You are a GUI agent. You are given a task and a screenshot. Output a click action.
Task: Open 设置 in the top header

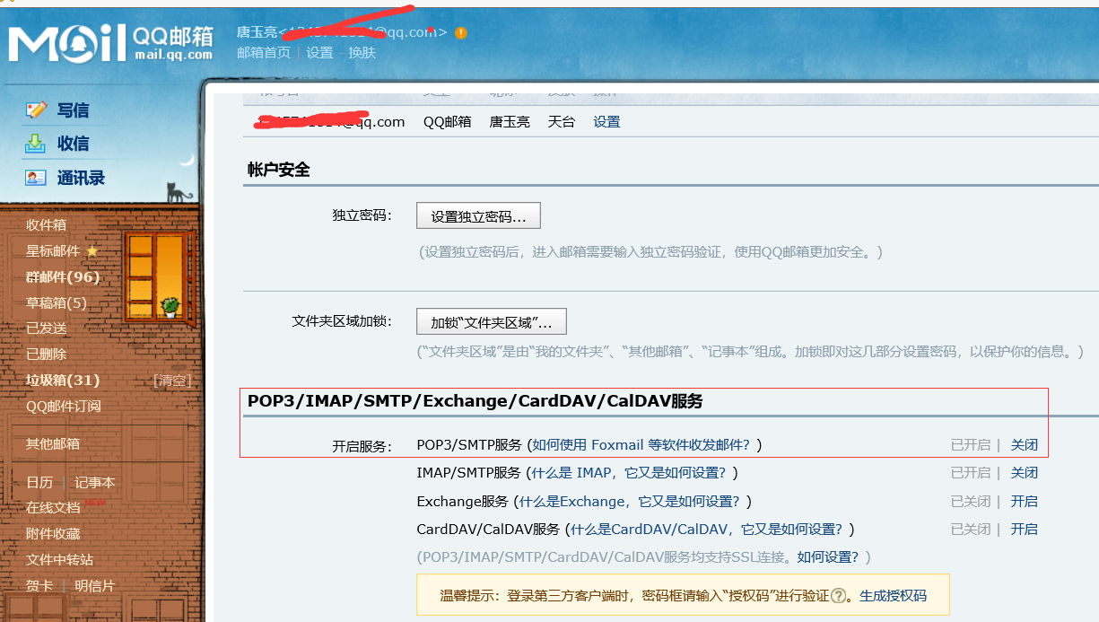(319, 52)
